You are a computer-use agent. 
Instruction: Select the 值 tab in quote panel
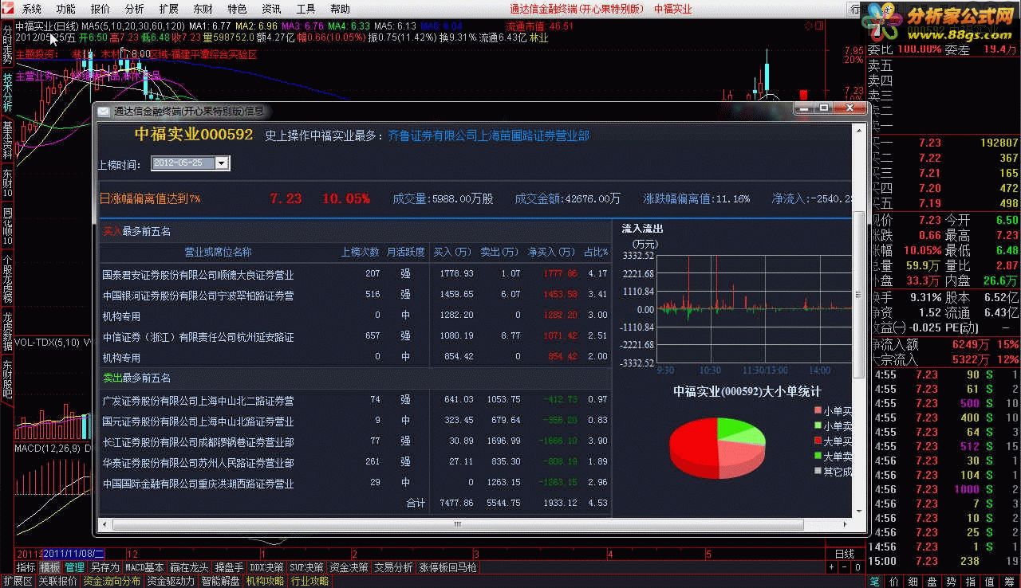click(x=990, y=581)
